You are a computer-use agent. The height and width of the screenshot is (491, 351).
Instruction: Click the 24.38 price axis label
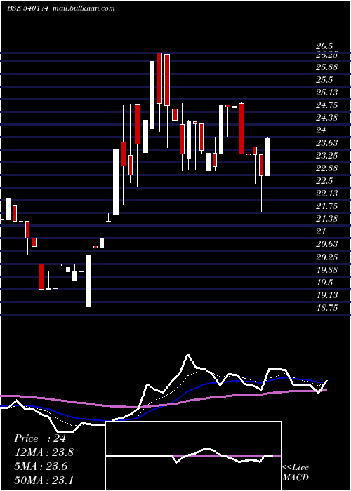click(x=326, y=118)
